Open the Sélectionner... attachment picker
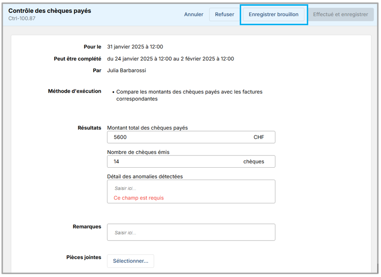 pos(130,261)
